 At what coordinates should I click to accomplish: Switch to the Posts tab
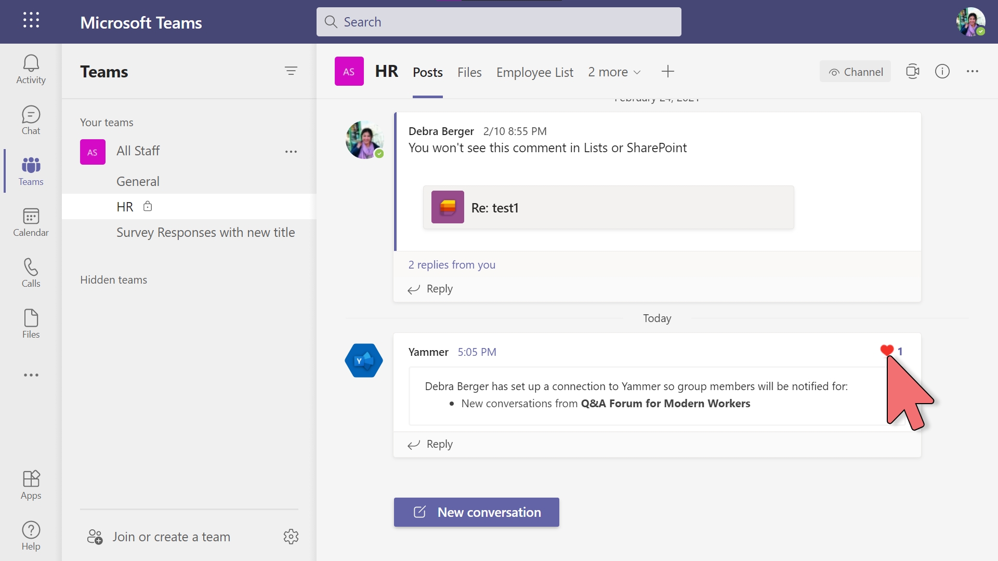coord(428,72)
